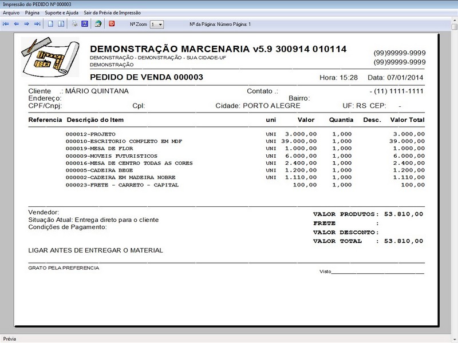Open the print function via printer icon
Screen dimensions: 458x343
75,23
